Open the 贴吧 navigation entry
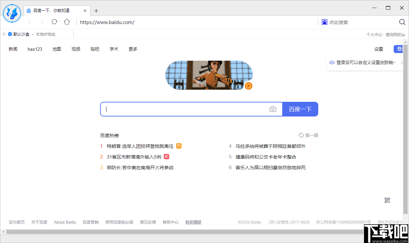 pyautogui.click(x=95, y=49)
